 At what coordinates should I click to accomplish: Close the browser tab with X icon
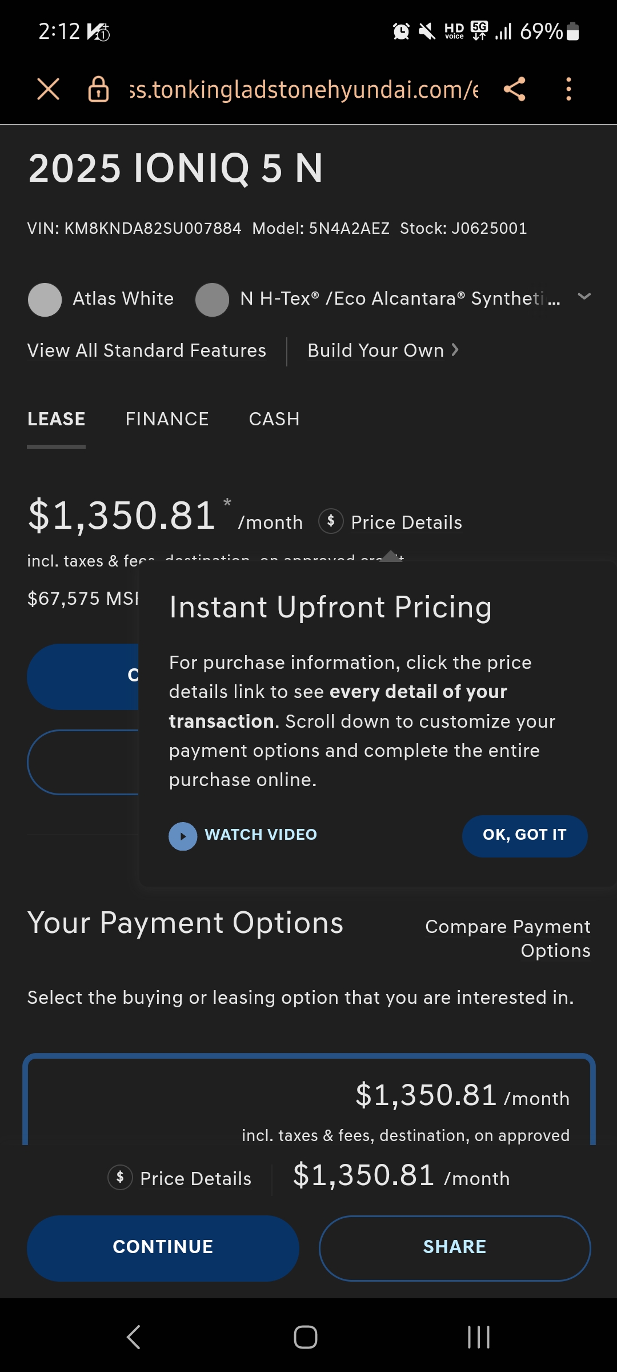coord(48,89)
